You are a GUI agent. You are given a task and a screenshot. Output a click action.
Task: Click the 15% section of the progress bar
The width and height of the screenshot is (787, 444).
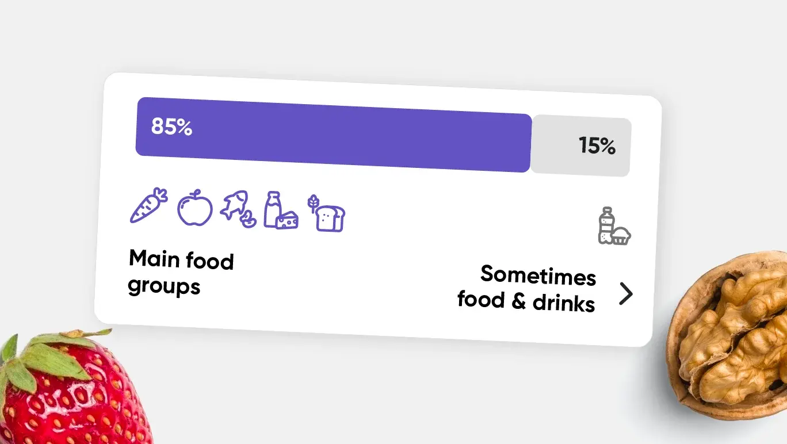[581, 147]
